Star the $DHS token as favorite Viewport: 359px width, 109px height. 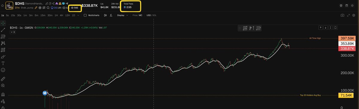tap(2, 5)
